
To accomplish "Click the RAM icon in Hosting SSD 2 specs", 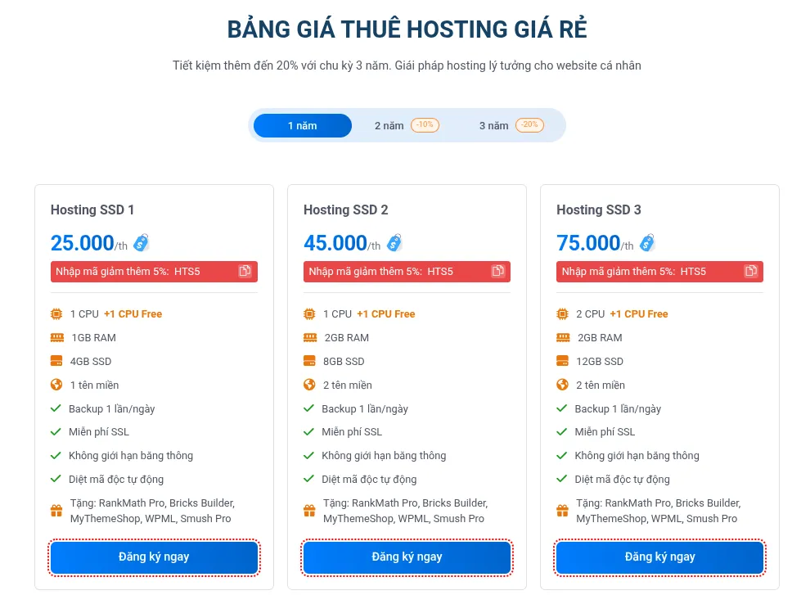I will [309, 337].
